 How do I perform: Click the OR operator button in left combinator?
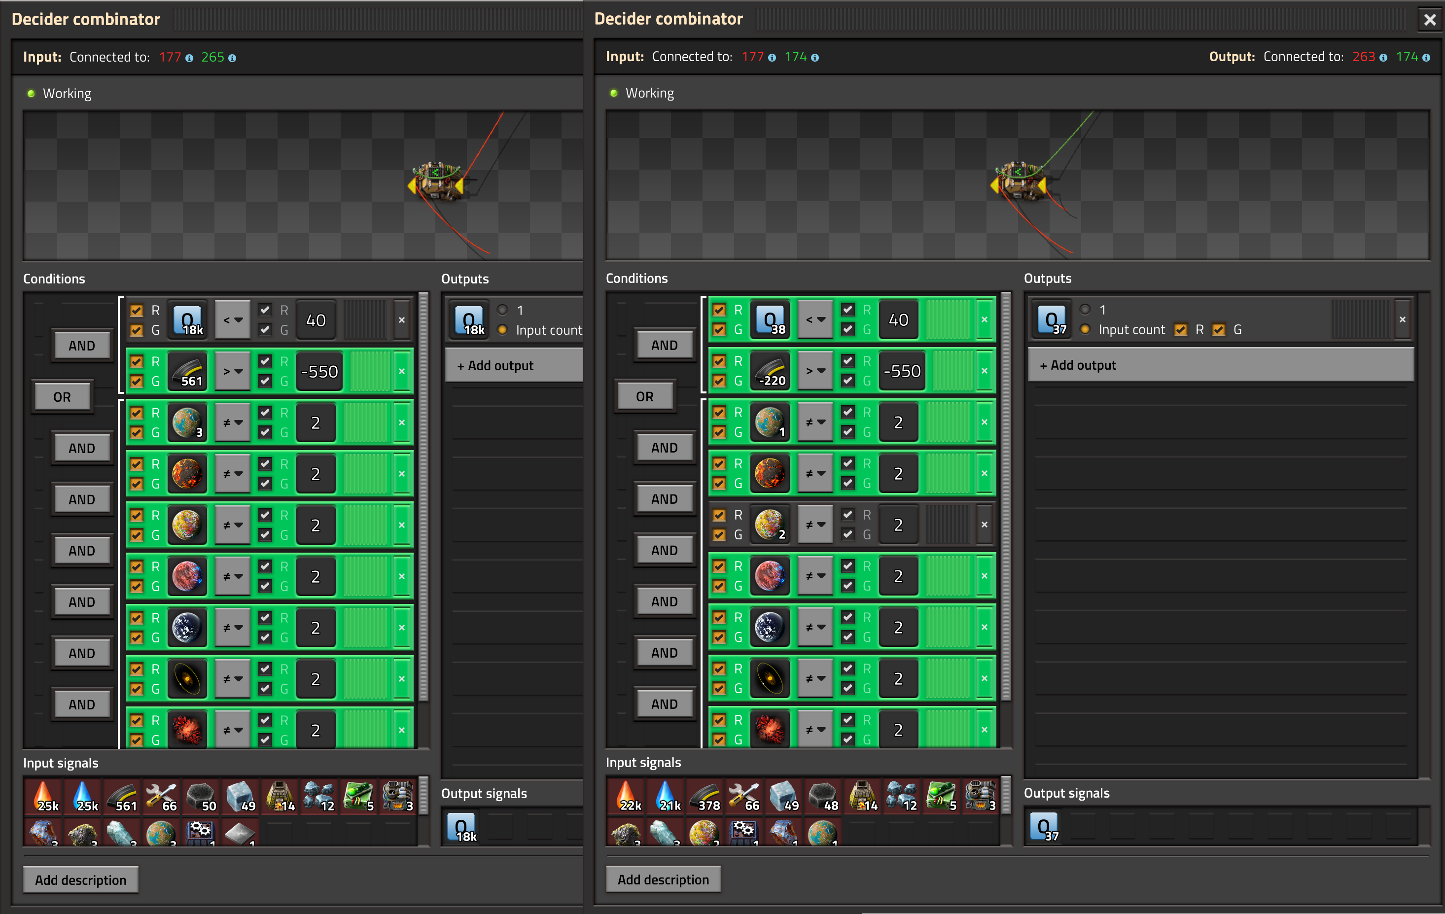[x=63, y=397]
